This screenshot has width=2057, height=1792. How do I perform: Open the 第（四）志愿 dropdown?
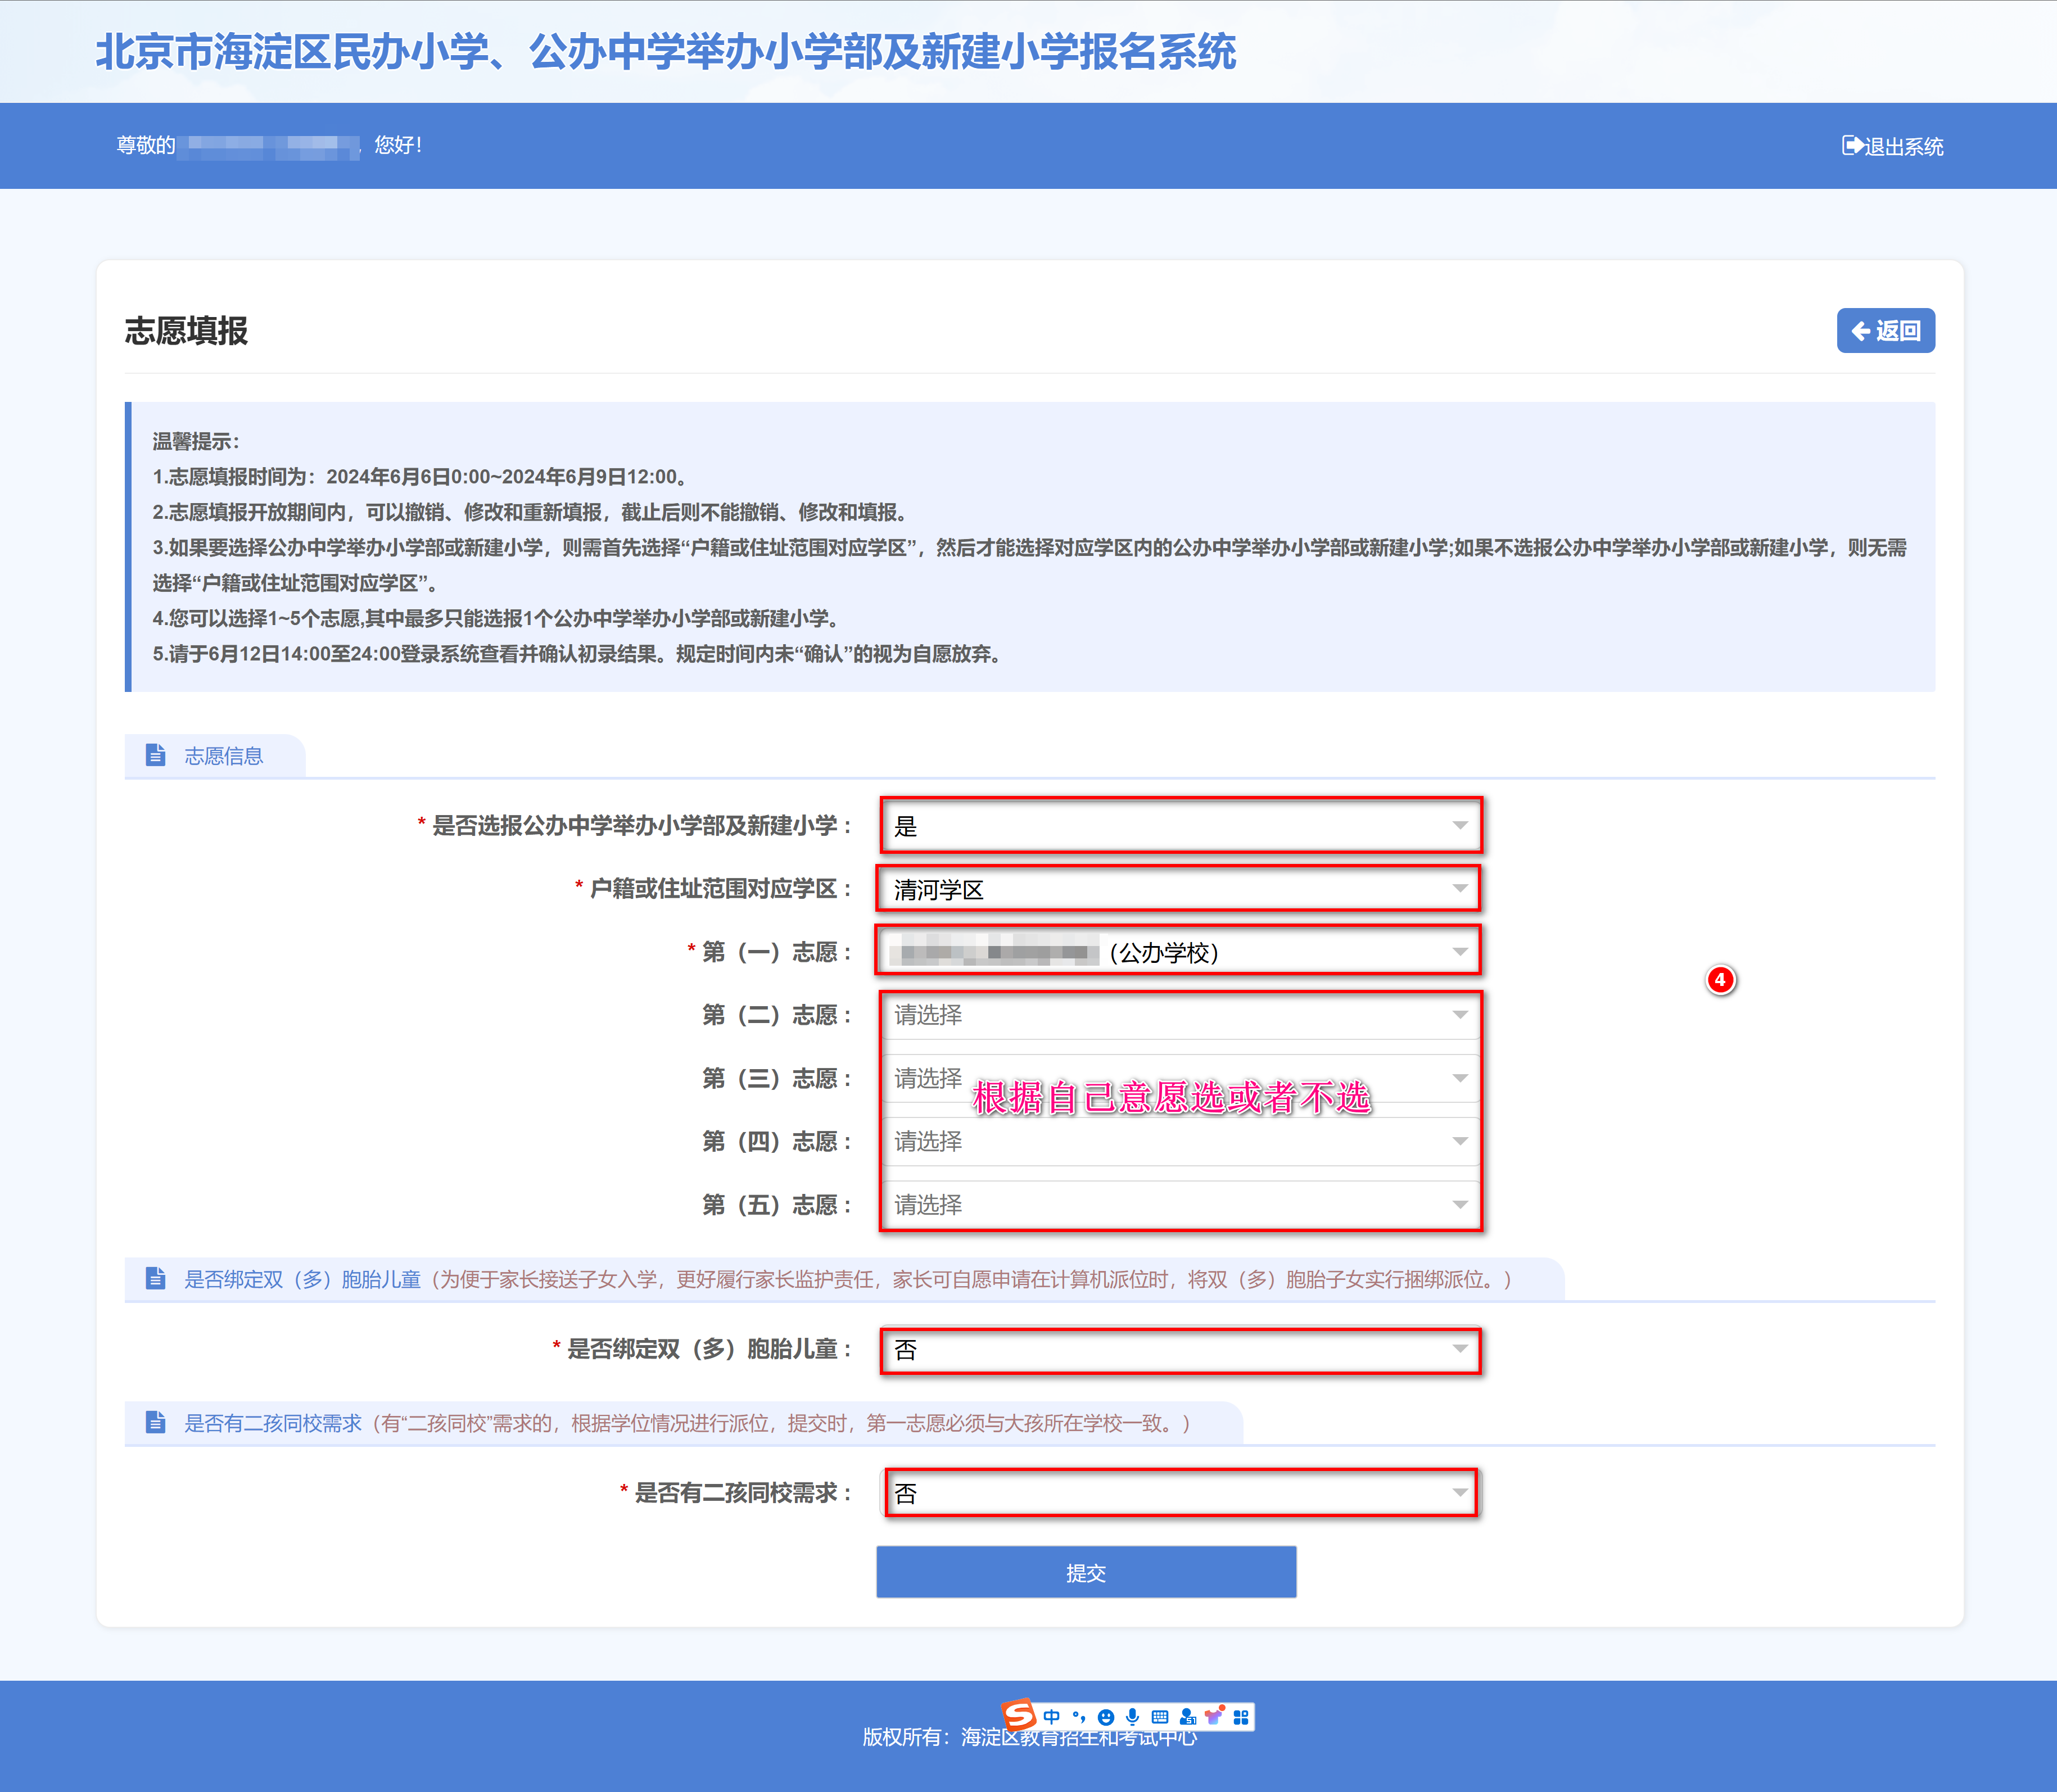[x=1180, y=1141]
